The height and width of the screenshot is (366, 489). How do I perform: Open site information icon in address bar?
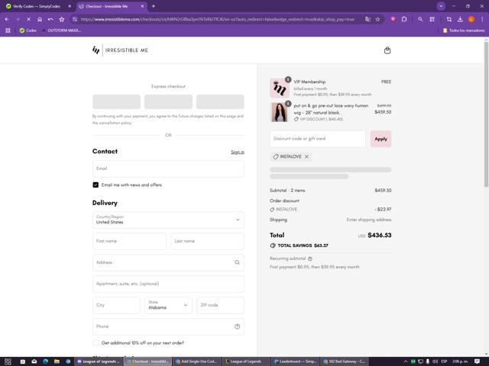[75, 19]
